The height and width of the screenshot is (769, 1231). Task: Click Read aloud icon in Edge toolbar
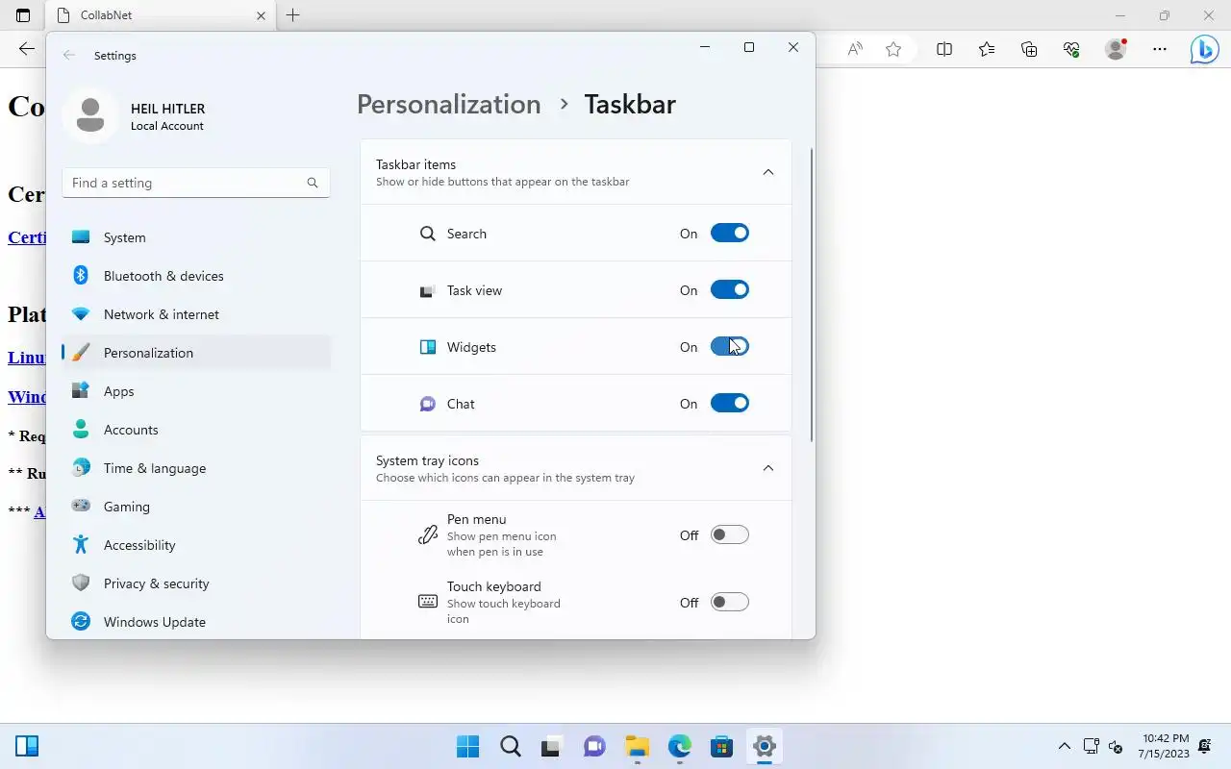tap(855, 49)
